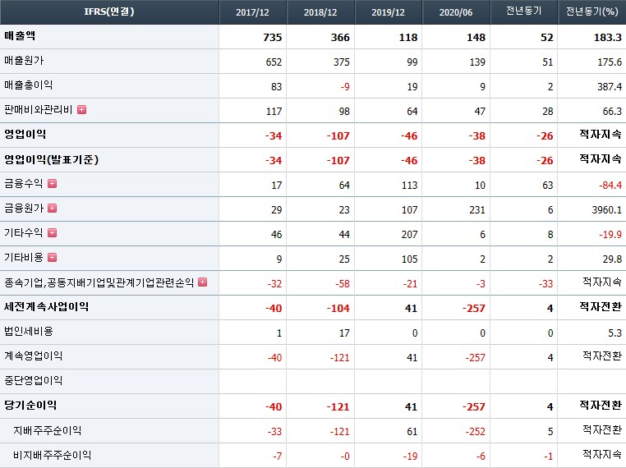Click the 지배주주순이익 row label
The image size is (626, 468).
click(x=48, y=430)
